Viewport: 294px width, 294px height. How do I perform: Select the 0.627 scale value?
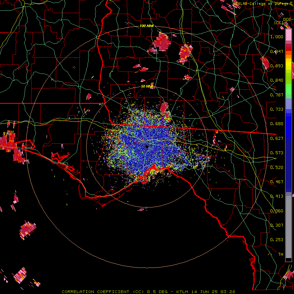pos(277,139)
